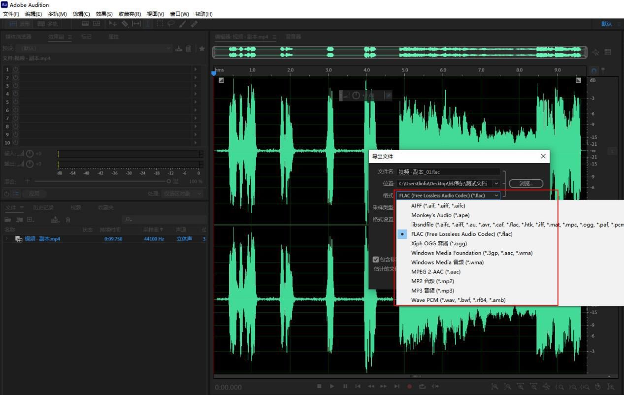Open the process selection-only dropdown
The image size is (624, 395).
coord(182,194)
